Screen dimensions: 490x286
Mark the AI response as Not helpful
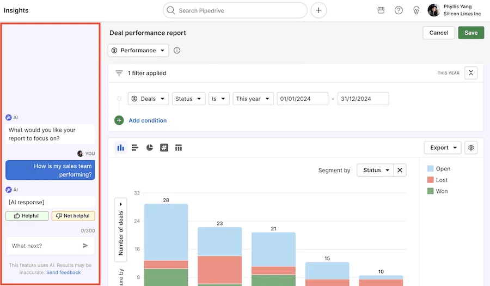[x=73, y=216]
